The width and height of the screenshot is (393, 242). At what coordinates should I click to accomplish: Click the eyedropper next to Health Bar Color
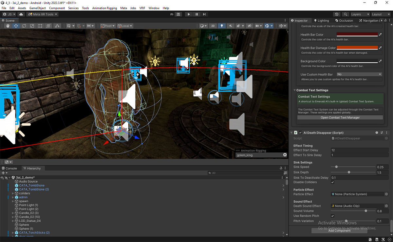[x=380, y=34]
